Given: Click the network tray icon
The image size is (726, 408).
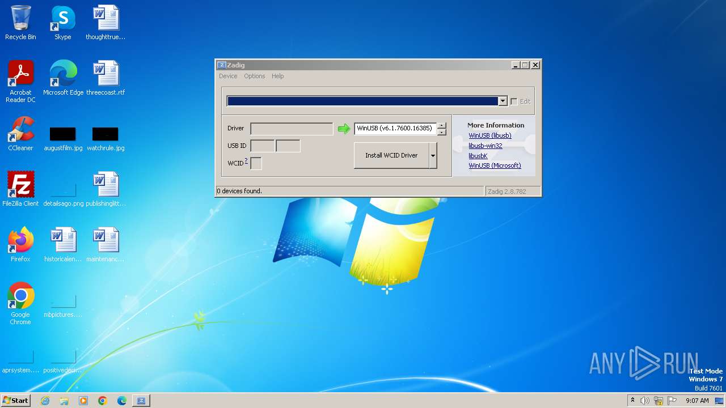Looking at the screenshot, I should (659, 401).
